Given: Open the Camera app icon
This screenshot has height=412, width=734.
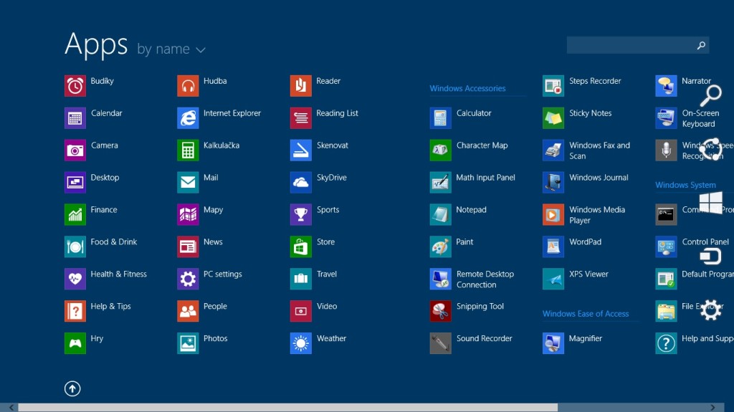Looking at the screenshot, I should point(75,150).
